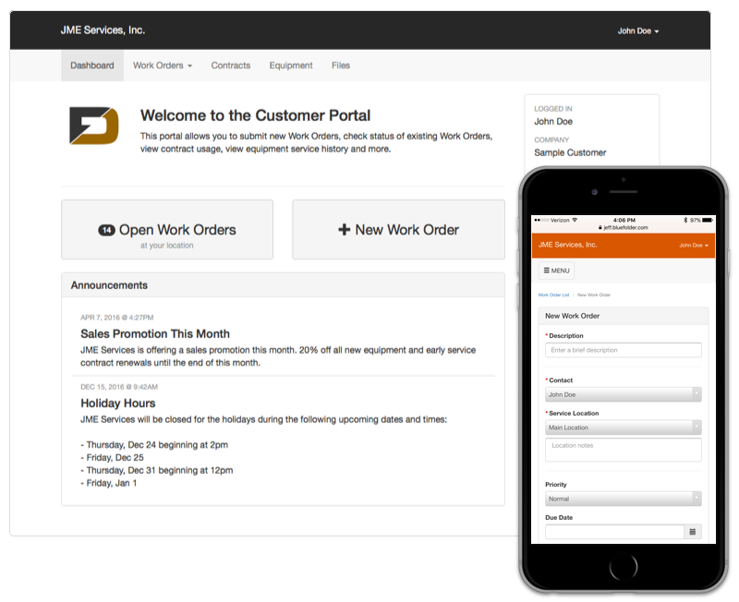739x602 pixels.
Task: Tap the battery icon in phone status bar
Action: tap(708, 220)
